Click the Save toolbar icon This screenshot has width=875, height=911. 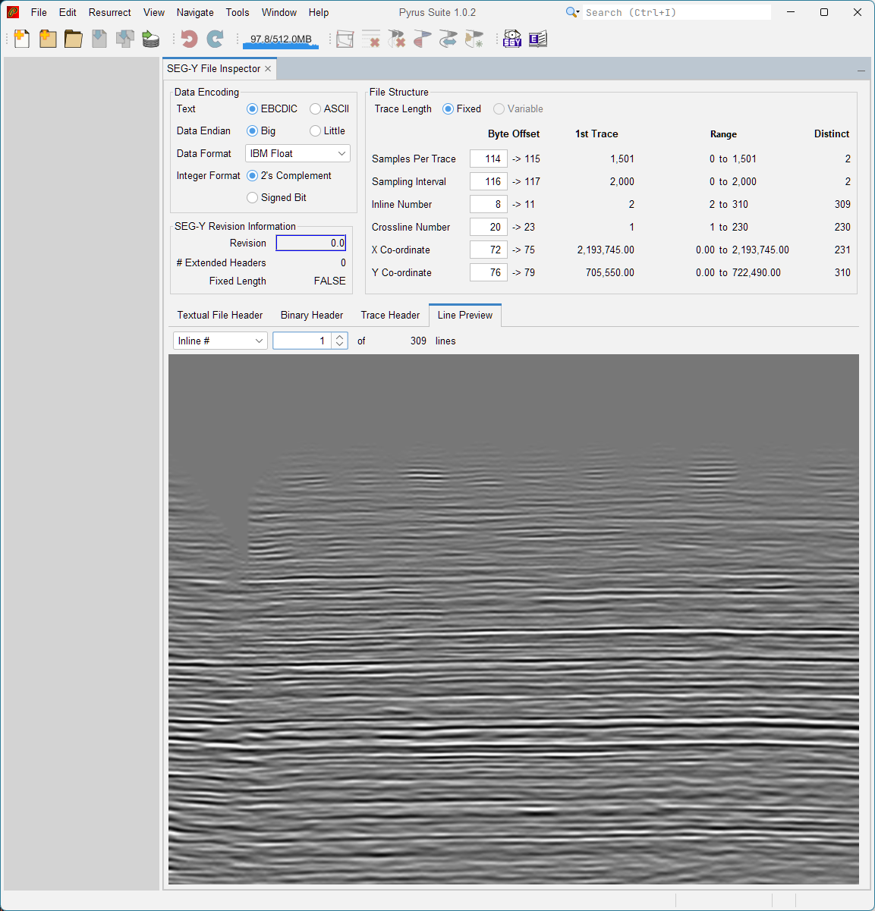pyautogui.click(x=99, y=39)
